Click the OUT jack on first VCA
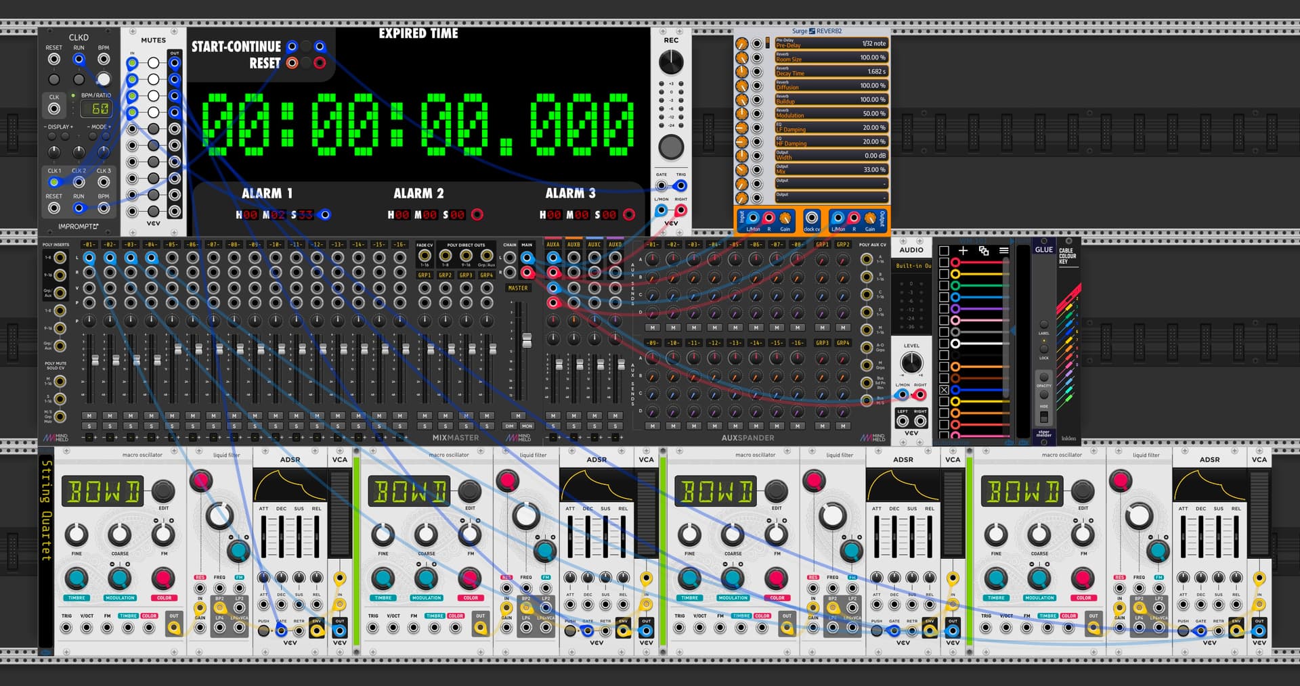The width and height of the screenshot is (1300, 686). 339,631
